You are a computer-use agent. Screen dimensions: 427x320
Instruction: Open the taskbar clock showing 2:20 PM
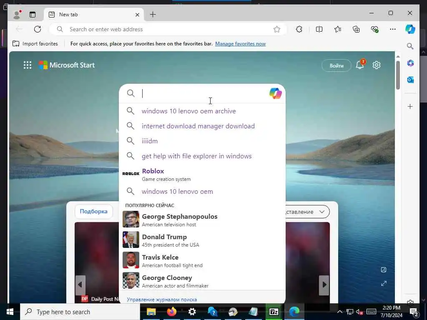[x=391, y=312]
